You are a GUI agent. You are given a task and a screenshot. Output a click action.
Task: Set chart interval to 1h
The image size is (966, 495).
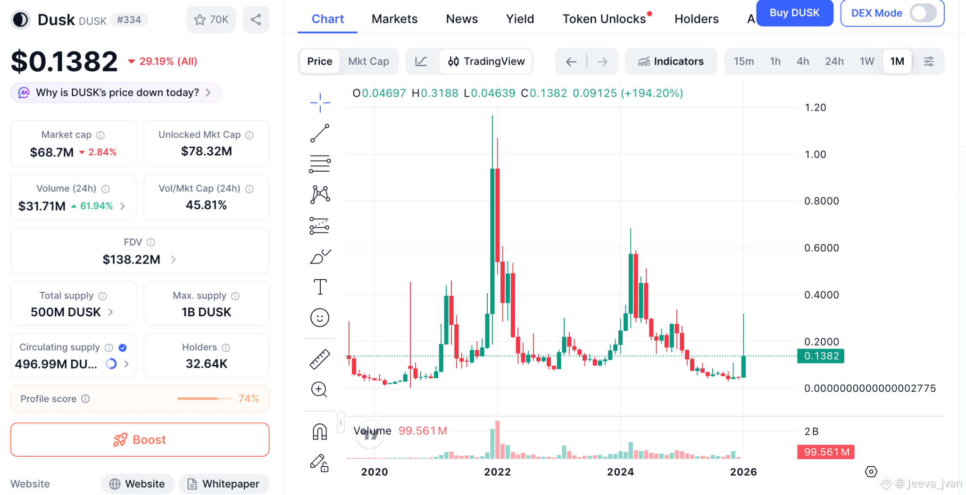tap(775, 61)
